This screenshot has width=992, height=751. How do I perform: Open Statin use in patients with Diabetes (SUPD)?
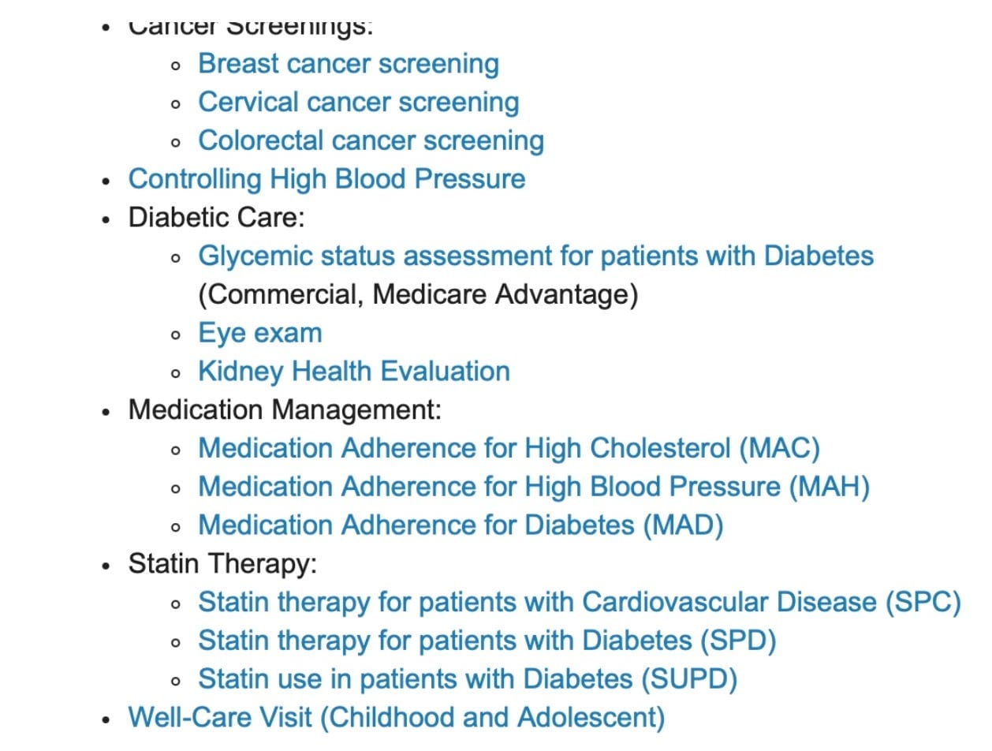(468, 679)
